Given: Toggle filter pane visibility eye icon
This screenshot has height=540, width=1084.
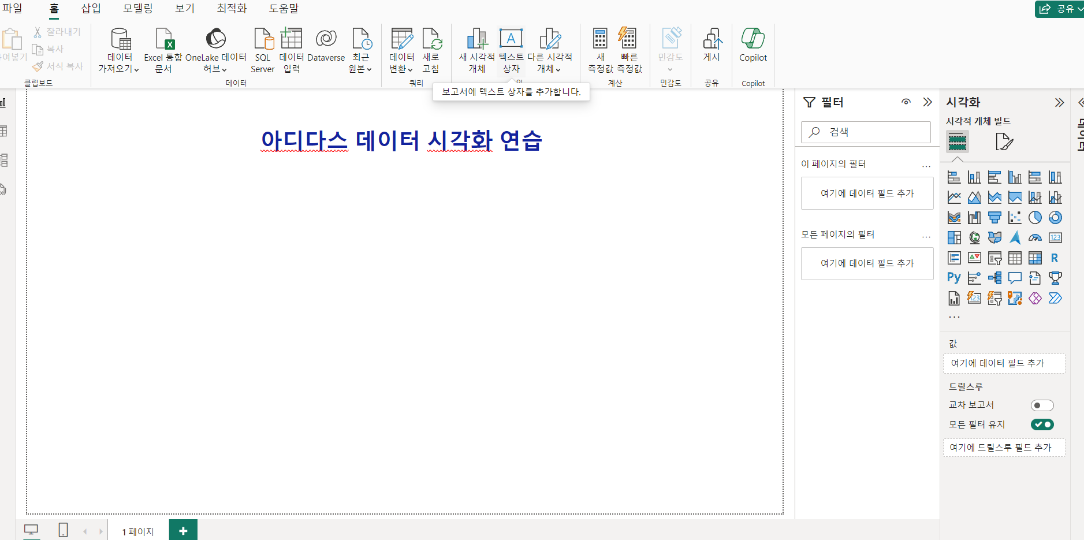Looking at the screenshot, I should click(906, 102).
